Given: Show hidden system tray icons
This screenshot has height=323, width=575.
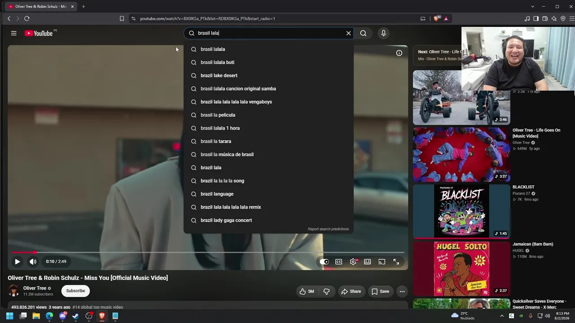Looking at the screenshot, I should (x=502, y=316).
